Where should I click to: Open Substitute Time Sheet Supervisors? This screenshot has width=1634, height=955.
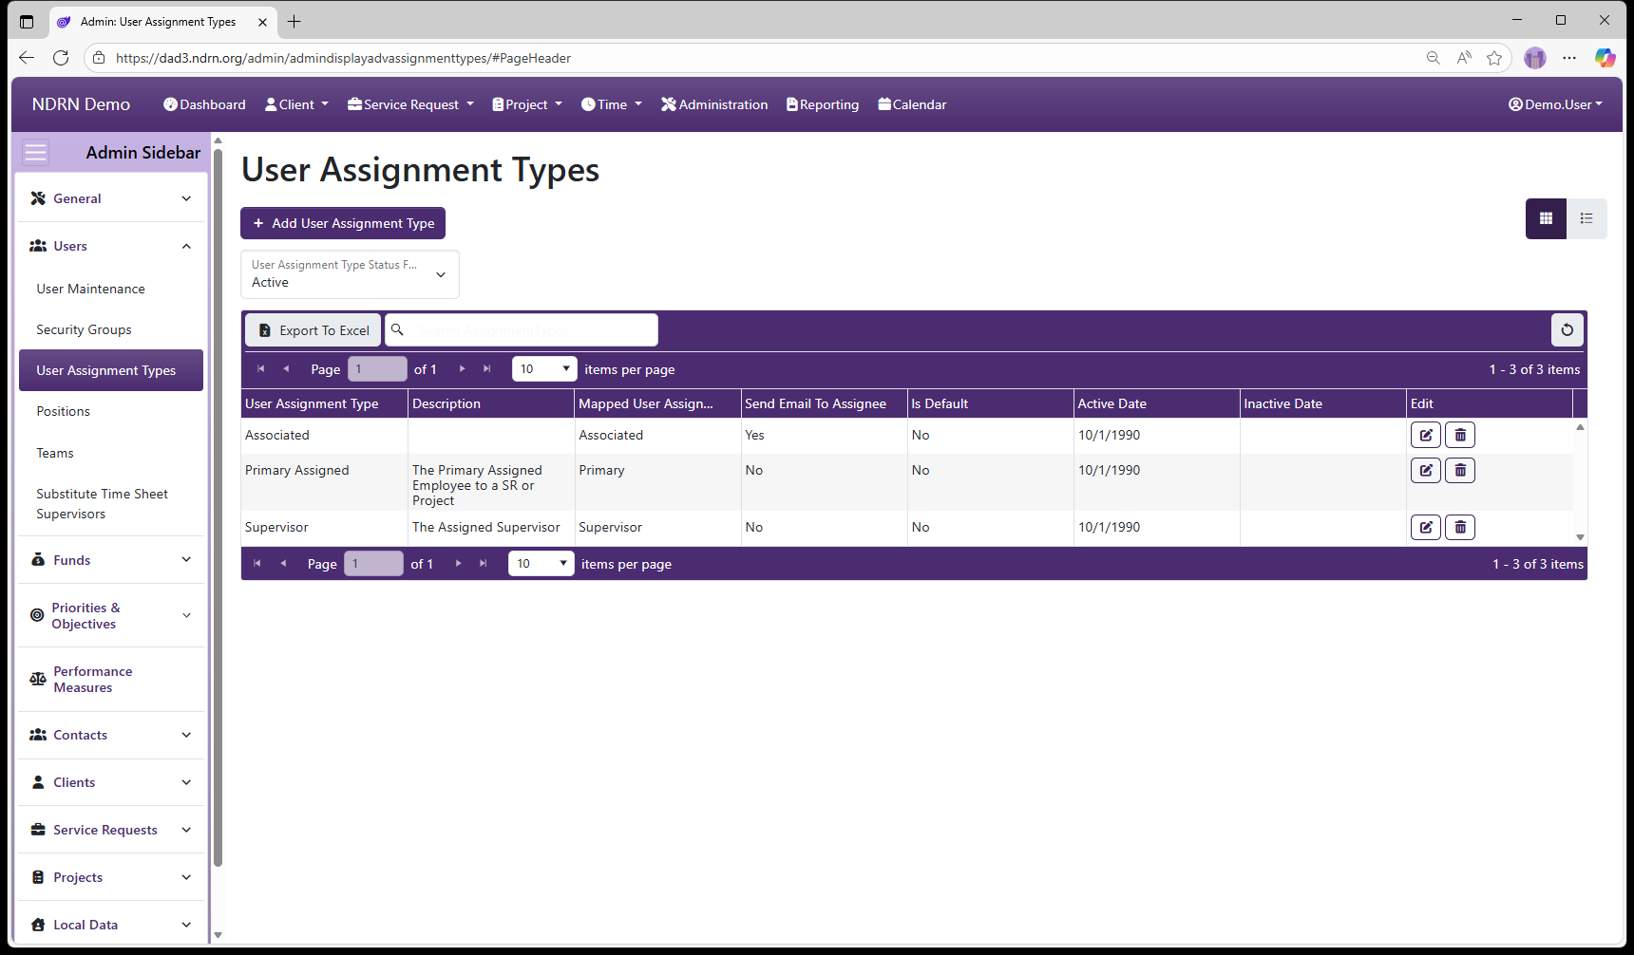111,504
